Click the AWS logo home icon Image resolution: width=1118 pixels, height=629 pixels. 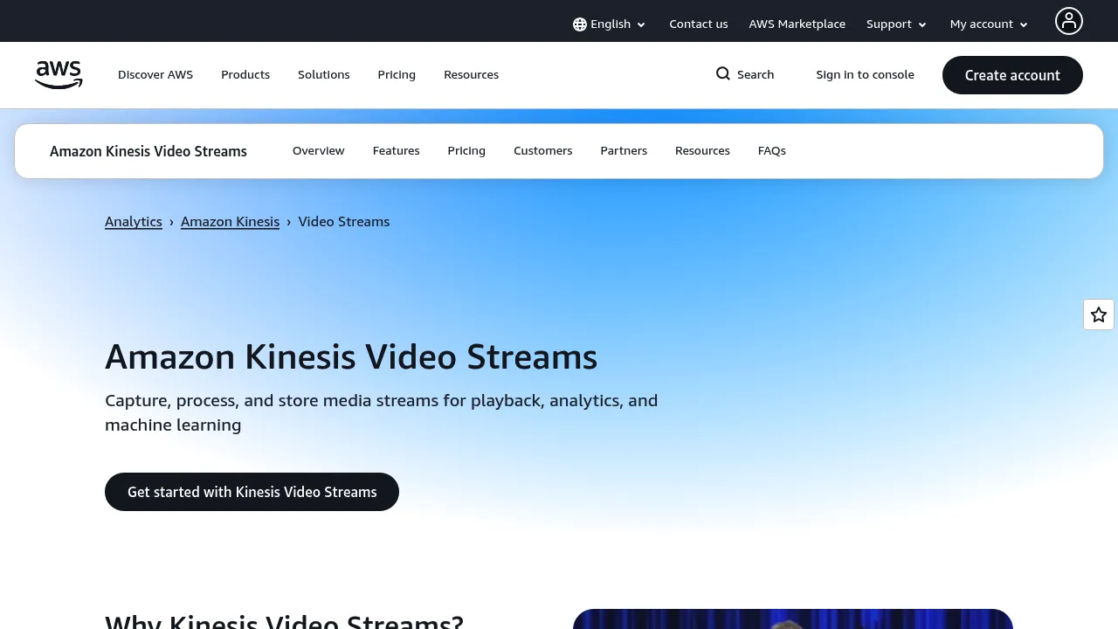click(x=59, y=75)
